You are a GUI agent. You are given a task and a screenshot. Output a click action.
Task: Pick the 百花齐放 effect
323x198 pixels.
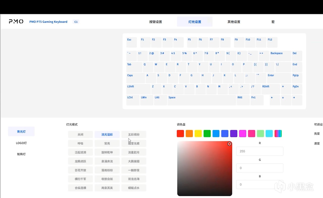(x=80, y=170)
